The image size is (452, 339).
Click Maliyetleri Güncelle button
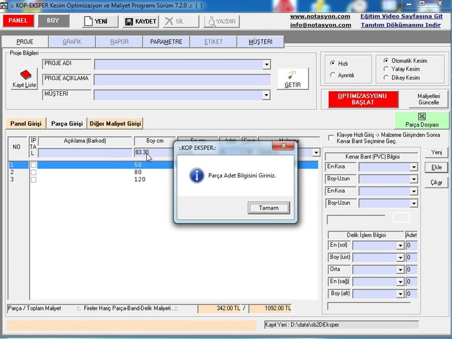428,99
